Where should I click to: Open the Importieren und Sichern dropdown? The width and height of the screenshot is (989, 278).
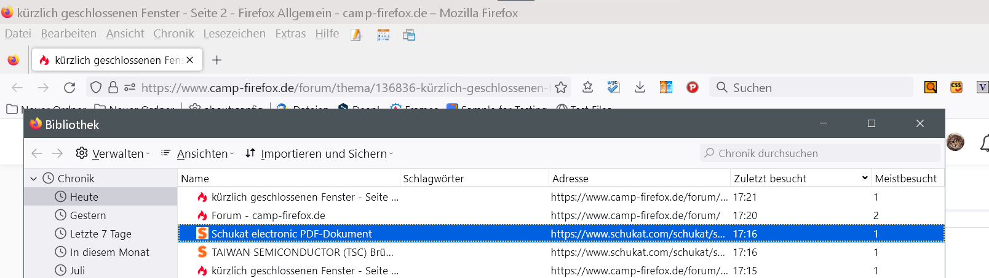point(319,153)
